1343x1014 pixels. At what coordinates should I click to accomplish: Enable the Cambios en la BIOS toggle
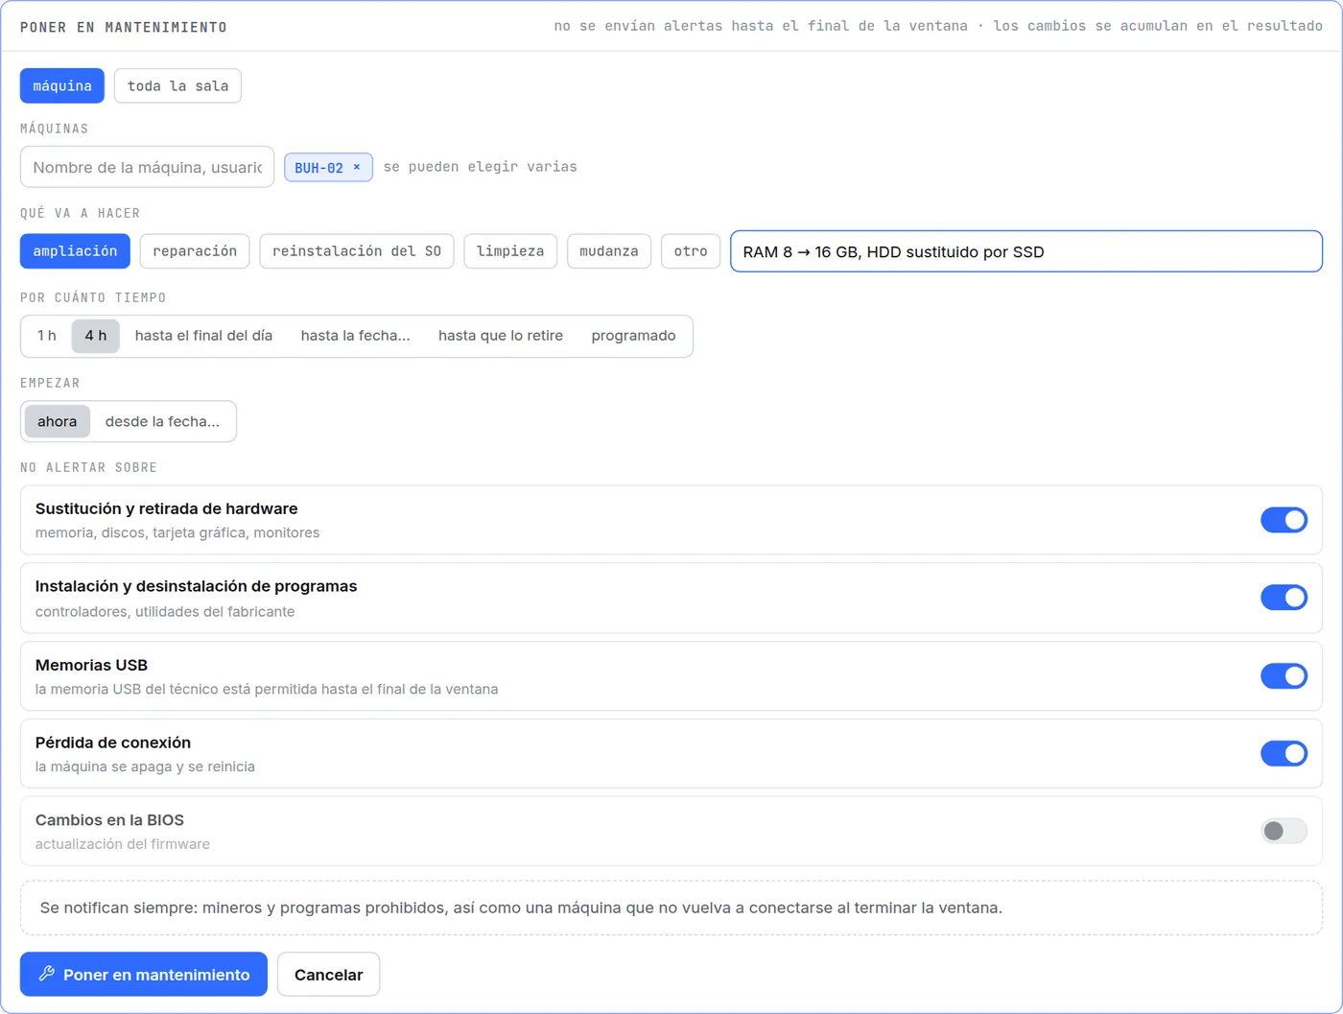(x=1284, y=831)
